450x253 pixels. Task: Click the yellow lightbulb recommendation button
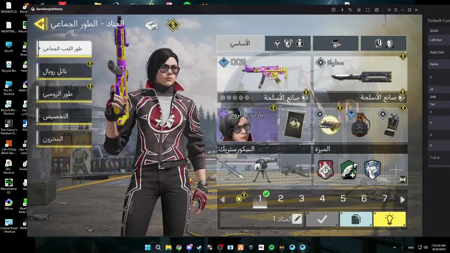390,219
